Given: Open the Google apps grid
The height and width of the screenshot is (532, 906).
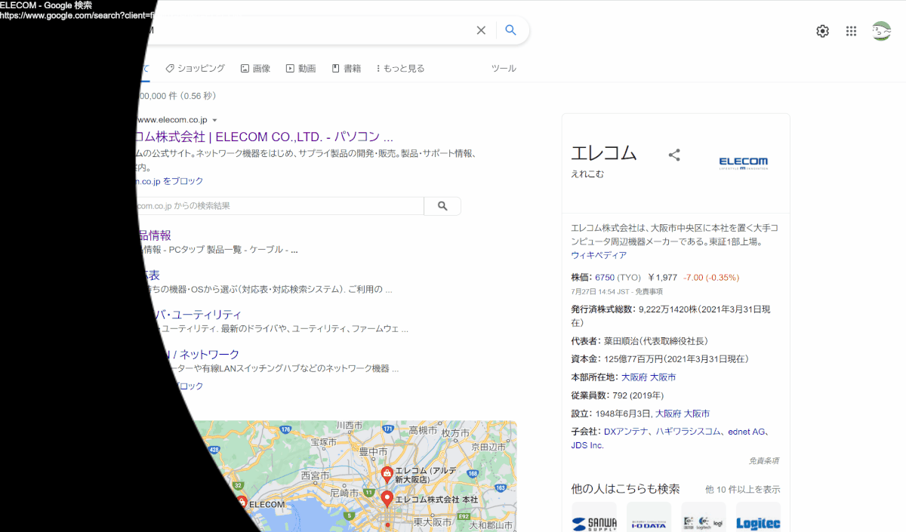Looking at the screenshot, I should (852, 31).
